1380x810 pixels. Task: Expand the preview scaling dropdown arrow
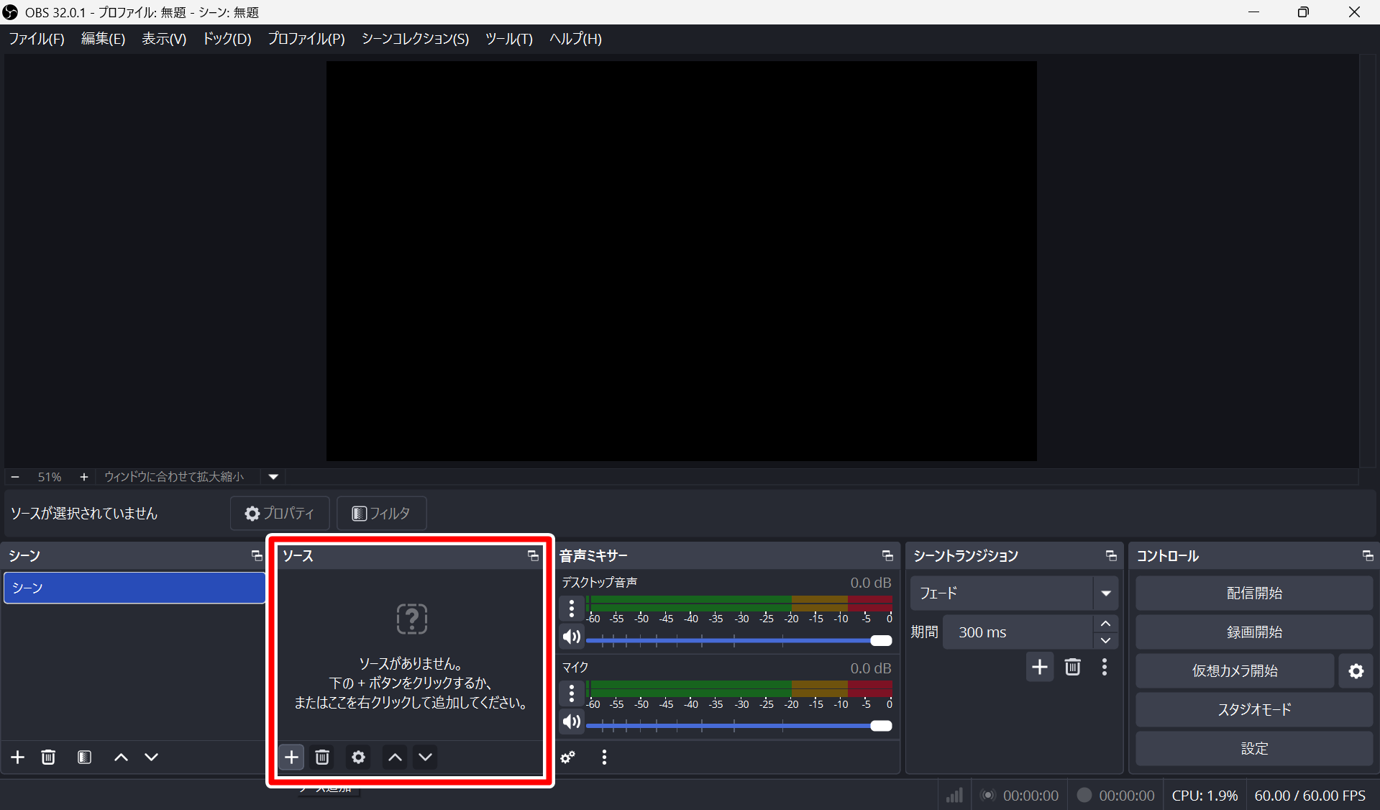pos(273,477)
